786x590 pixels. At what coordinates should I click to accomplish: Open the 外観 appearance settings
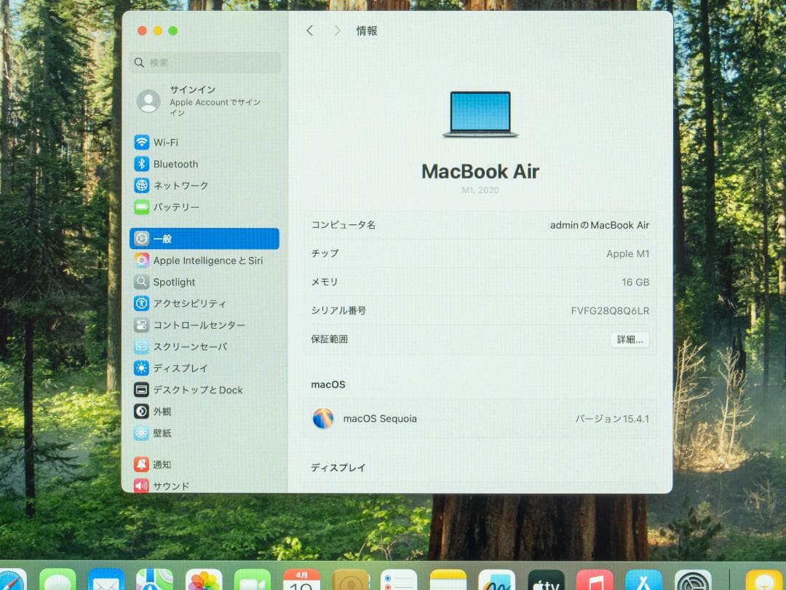coord(205,412)
